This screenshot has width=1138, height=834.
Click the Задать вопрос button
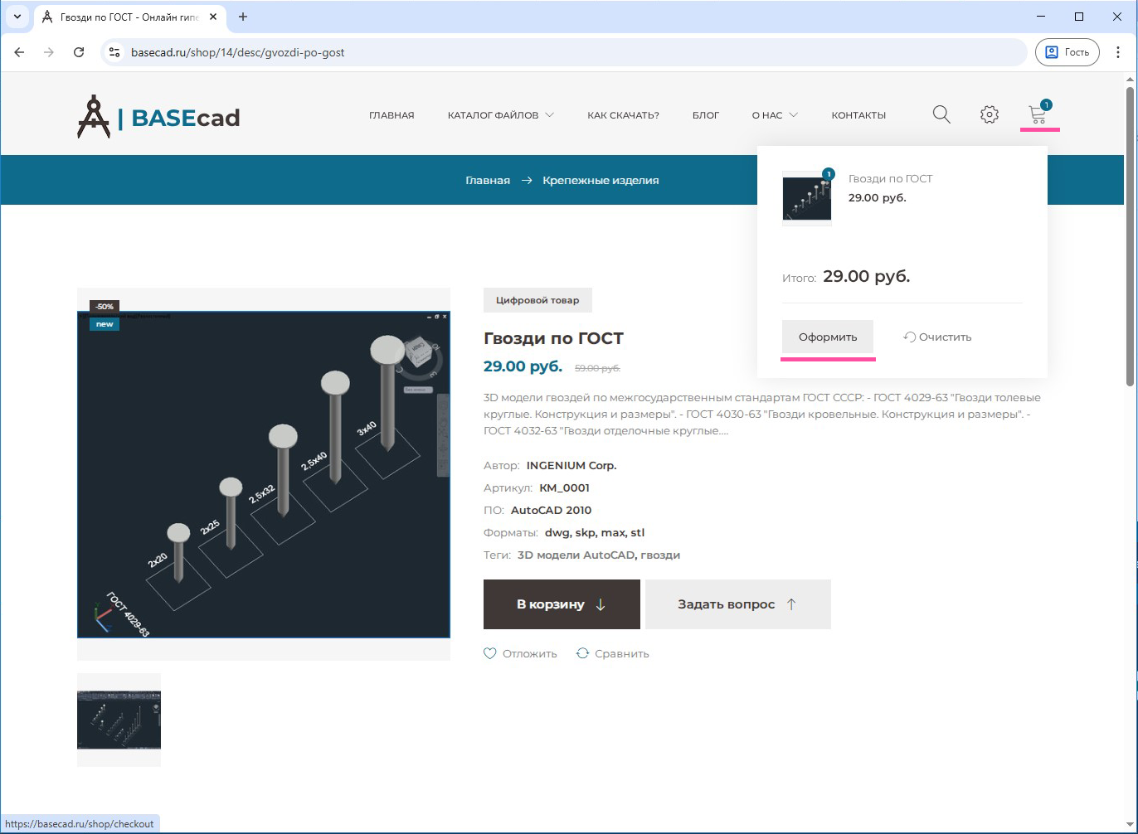737,604
